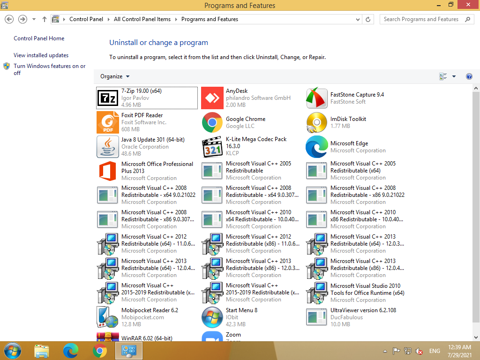The width and height of the screenshot is (480, 360).
Task: Open the Organize dropdown menu
Action: tap(115, 76)
